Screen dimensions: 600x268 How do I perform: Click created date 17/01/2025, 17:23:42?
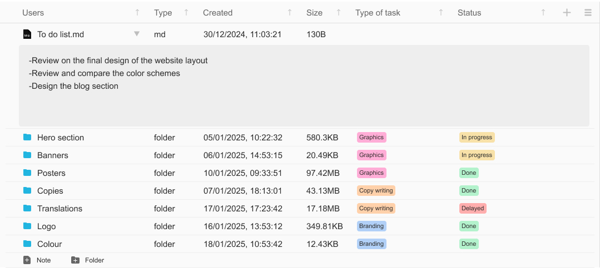(x=242, y=209)
